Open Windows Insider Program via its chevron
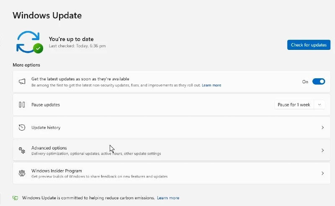 point(322,173)
